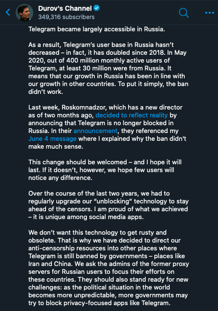Click the blue verified badge
Screen dimensions: 218x311
(x=96, y=8)
